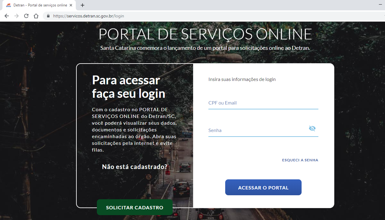This screenshot has width=385, height=220.
Task: Close the Detran browser tab
Action: 71,5
